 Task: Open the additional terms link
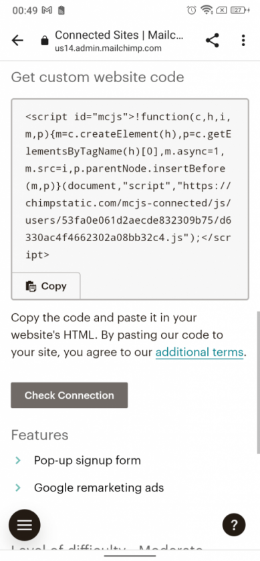coord(199,353)
